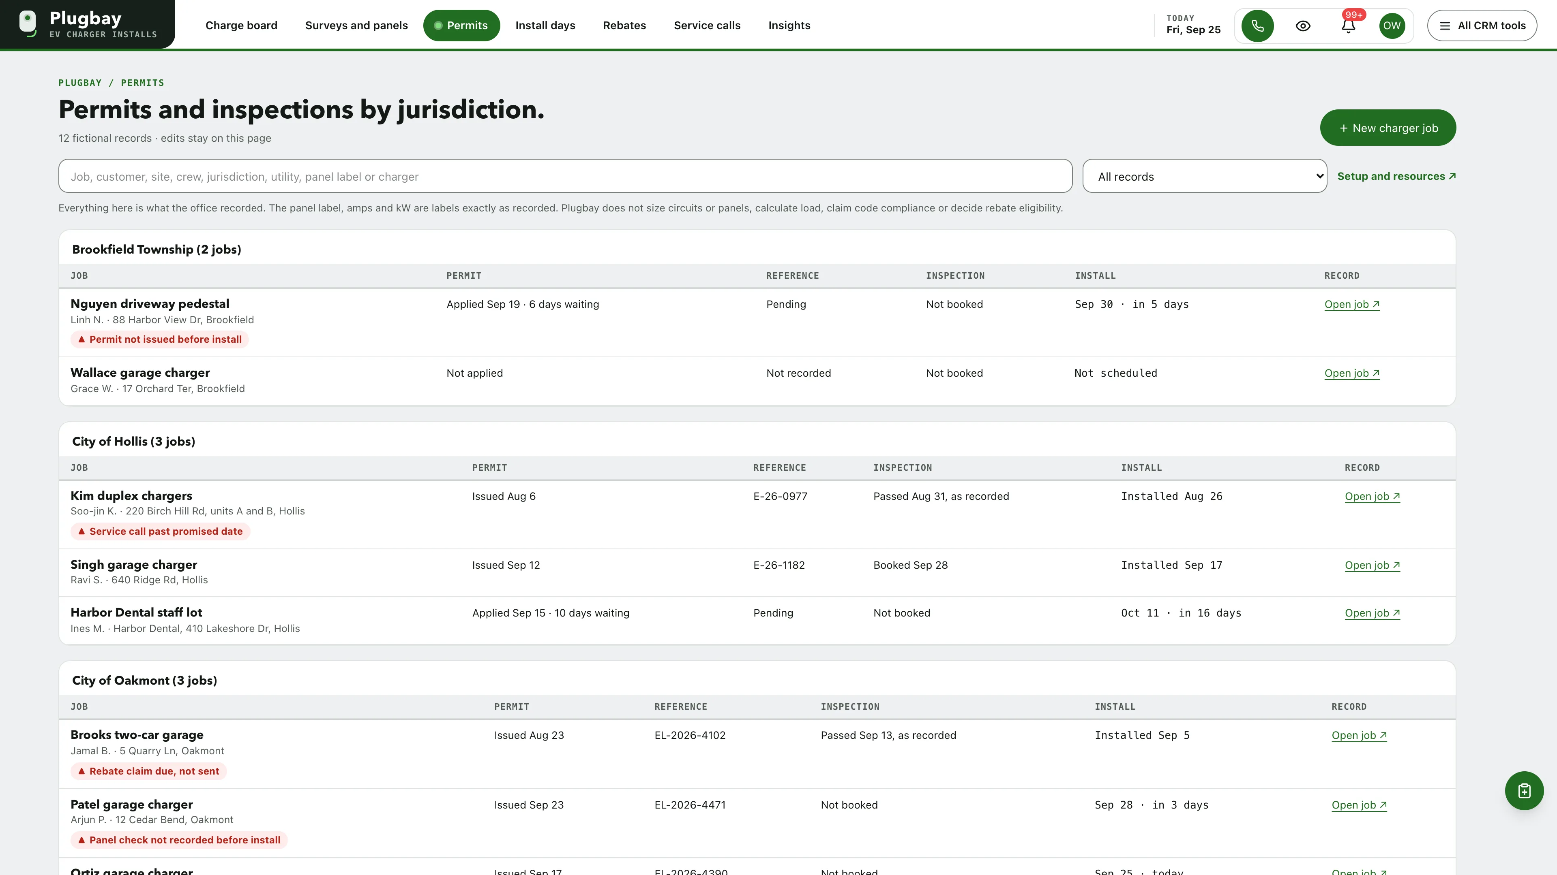
Task: Select Patel garage charger job title
Action: click(x=131, y=805)
